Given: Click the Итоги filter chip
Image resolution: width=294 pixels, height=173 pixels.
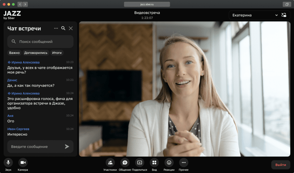Looking at the screenshot, I should (x=57, y=53).
